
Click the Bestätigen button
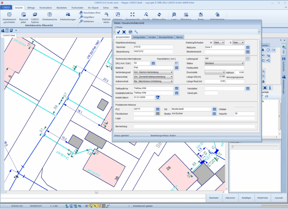click(x=246, y=197)
